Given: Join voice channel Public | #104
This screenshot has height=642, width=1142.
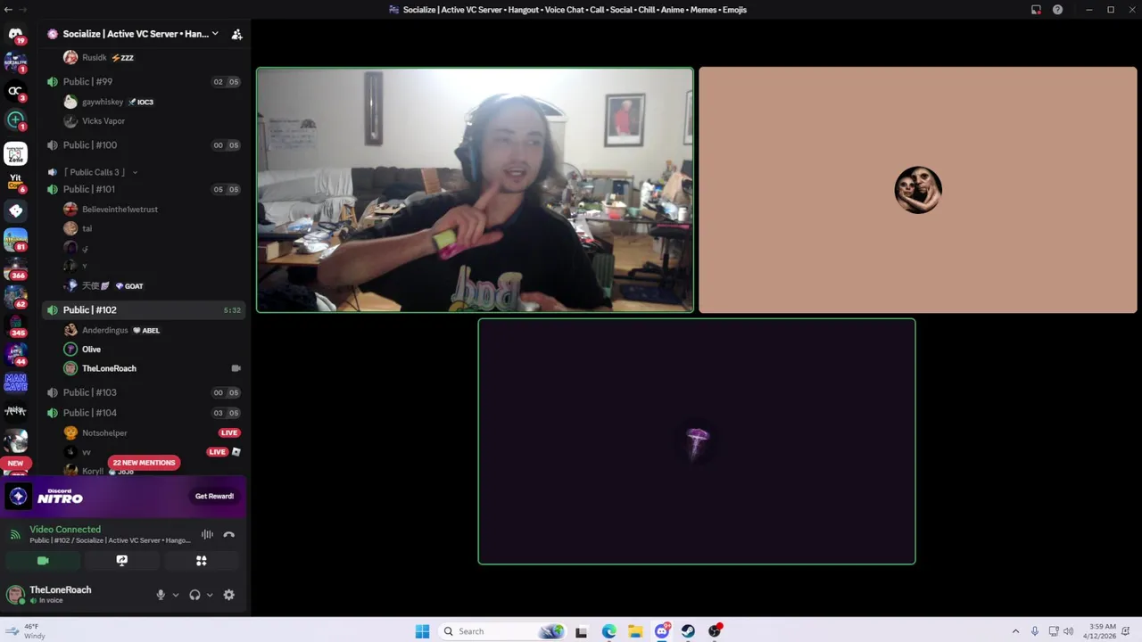Looking at the screenshot, I should (143, 413).
